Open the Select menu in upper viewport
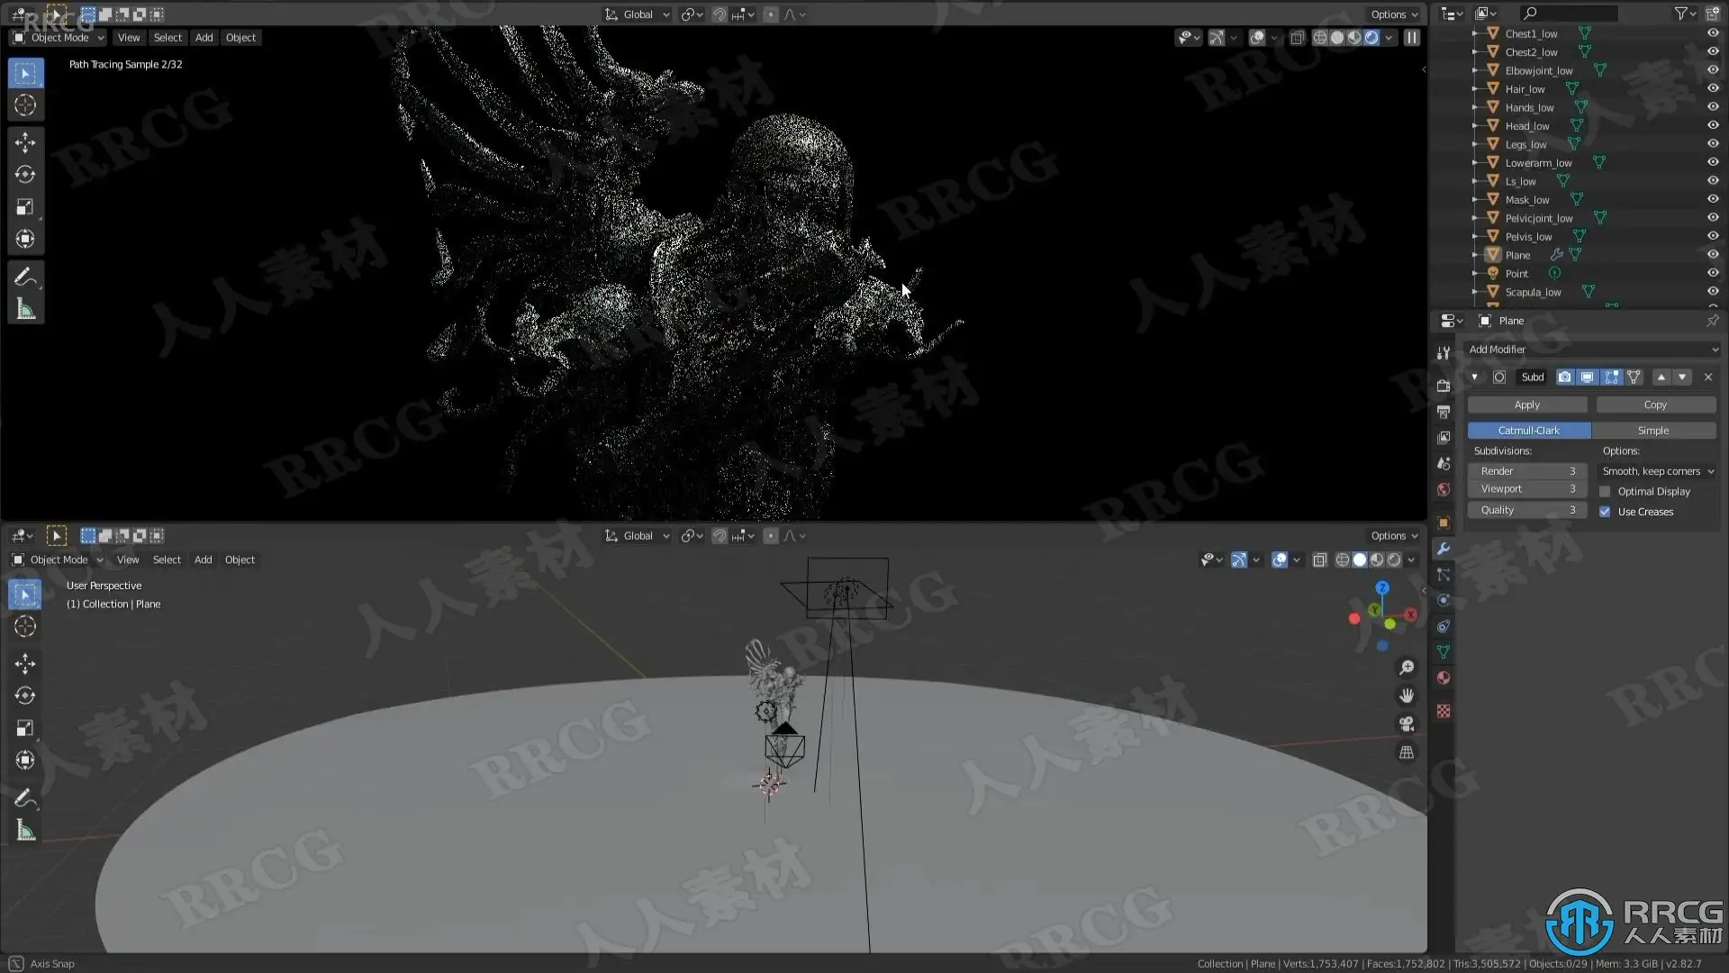1729x973 pixels. (167, 38)
